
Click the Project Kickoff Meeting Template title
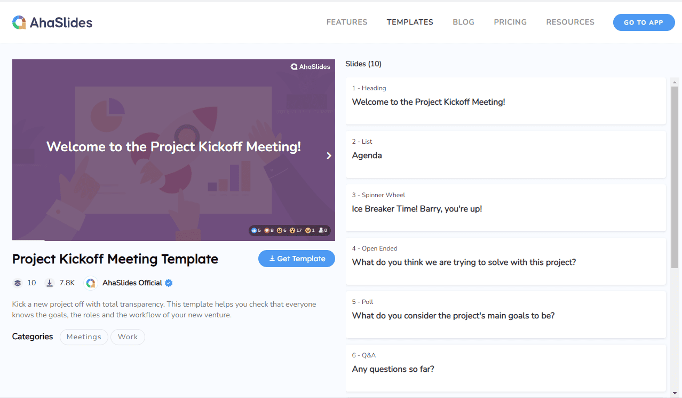(x=115, y=259)
